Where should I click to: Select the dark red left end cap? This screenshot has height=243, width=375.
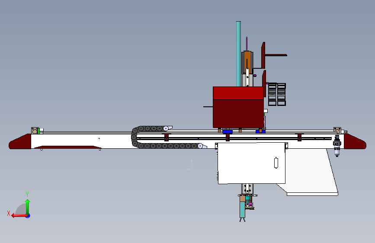tap(20, 142)
